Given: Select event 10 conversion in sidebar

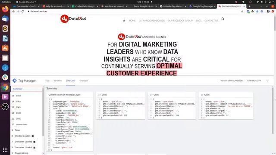Looking at the screenshot, I should coord(26,124).
